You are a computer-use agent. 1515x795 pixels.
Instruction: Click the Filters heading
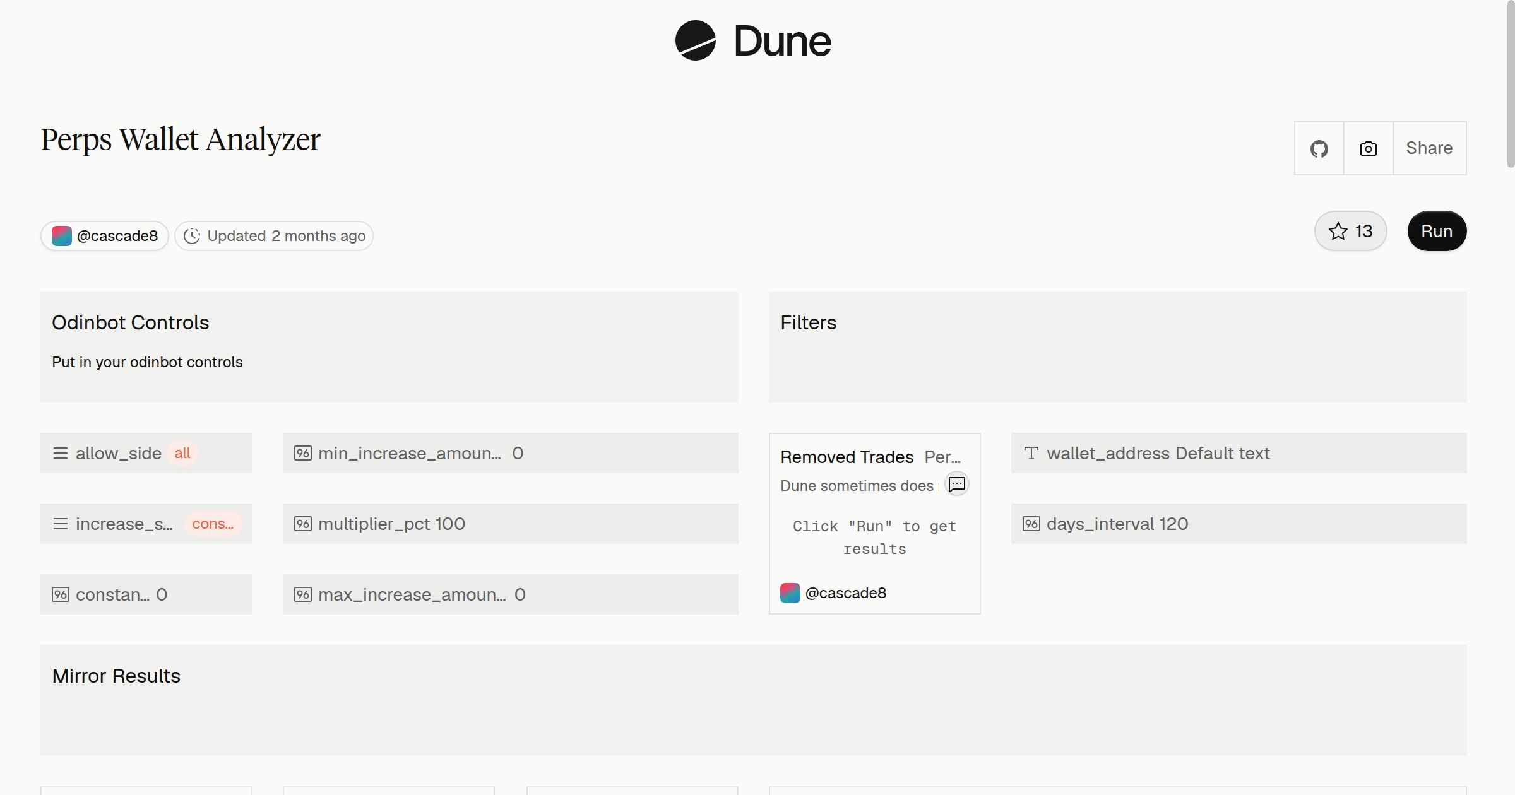pos(808,322)
